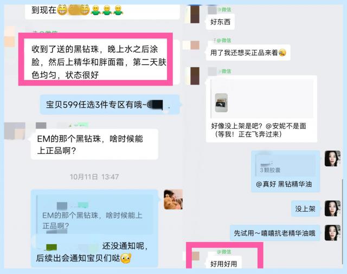This screenshot has height=274, width=347.
Task: Click the quoted 3颗胶囊 reply preview
Action: coord(286,165)
